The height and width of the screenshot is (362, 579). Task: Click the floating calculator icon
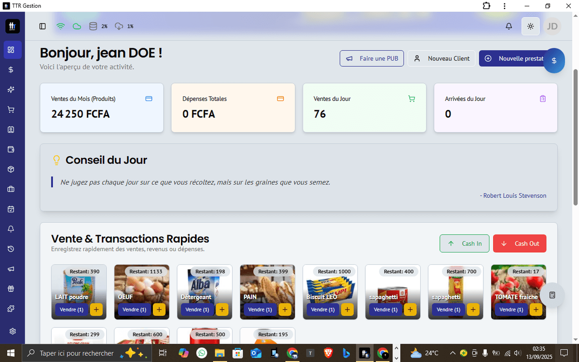552,295
